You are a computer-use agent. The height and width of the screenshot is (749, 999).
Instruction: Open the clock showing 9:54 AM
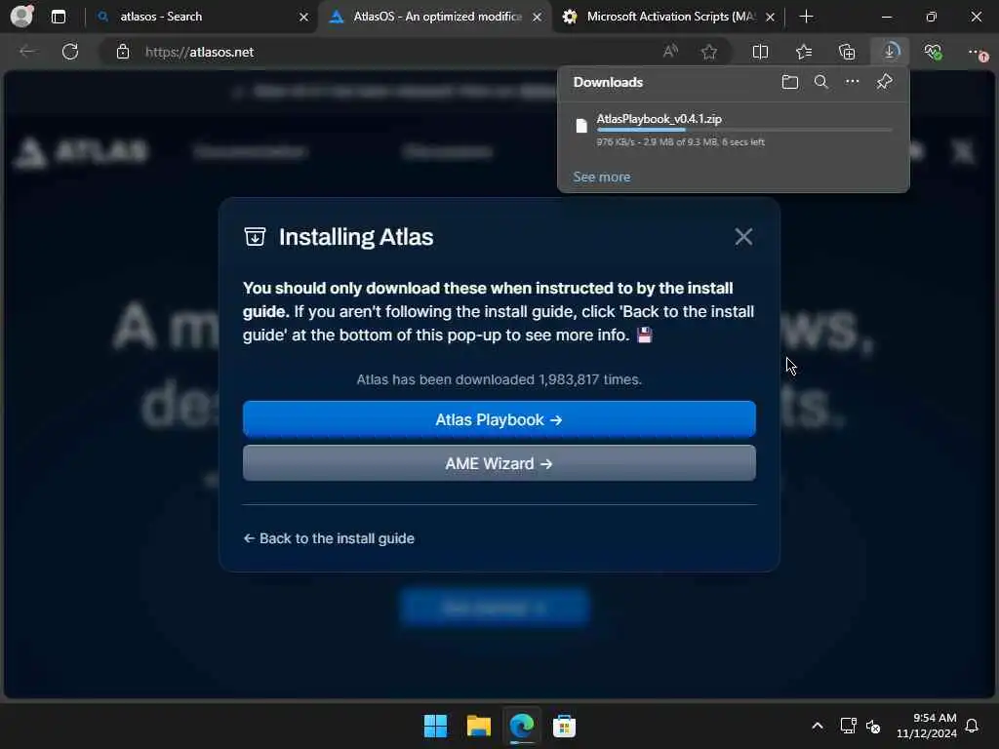click(927, 726)
